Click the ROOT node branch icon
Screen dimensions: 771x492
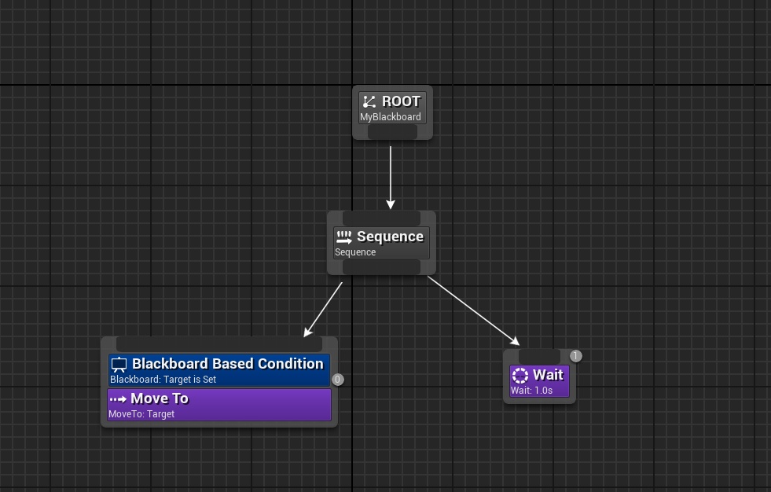click(369, 102)
